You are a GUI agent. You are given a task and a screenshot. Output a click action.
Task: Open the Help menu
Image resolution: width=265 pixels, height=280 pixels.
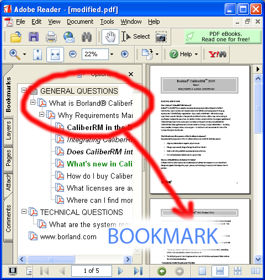154,21
